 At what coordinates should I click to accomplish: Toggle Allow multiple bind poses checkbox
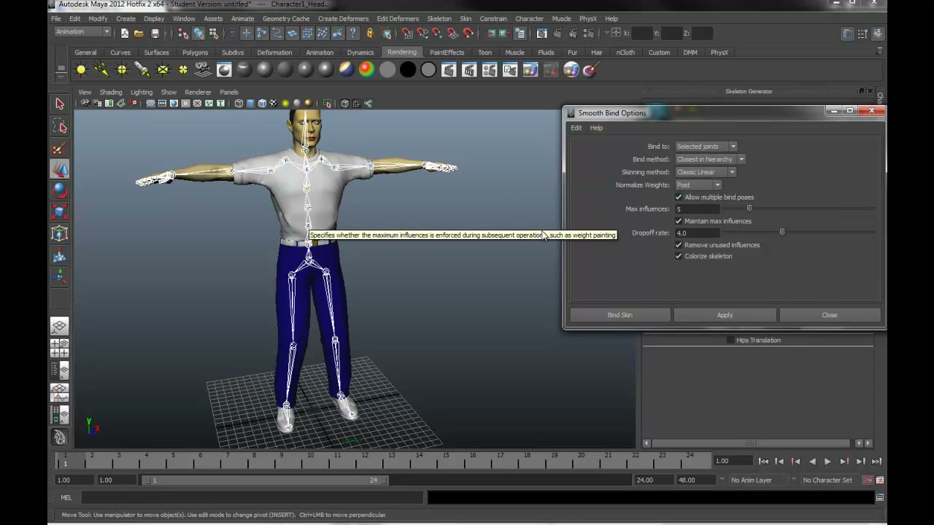tap(679, 198)
